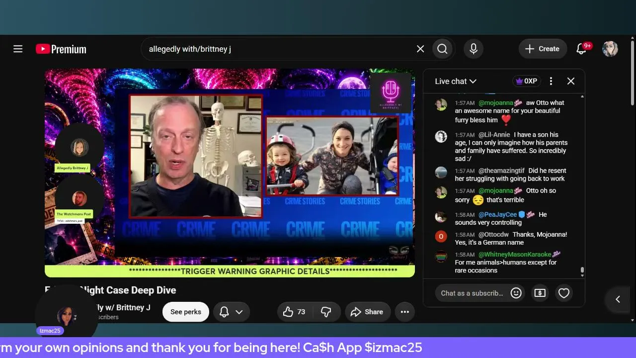Open @theamazingtif's profile in chat
This screenshot has height=358, width=636.
pos(502,171)
